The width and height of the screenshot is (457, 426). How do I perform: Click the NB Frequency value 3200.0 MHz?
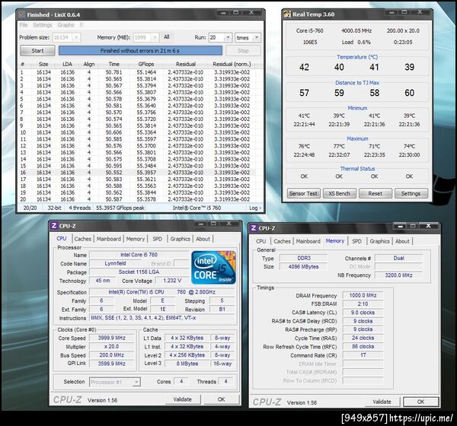[x=398, y=275]
